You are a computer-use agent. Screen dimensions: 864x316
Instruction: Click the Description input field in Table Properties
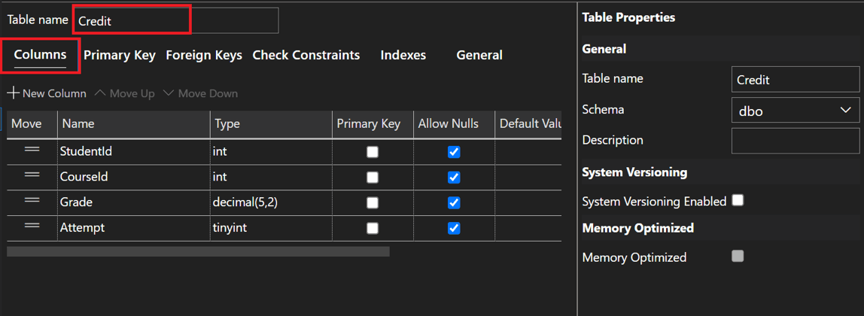[x=795, y=141]
